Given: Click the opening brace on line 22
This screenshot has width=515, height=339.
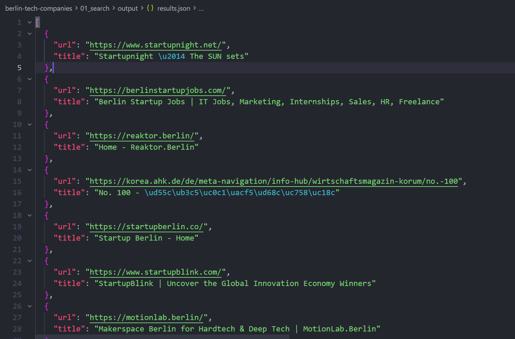Looking at the screenshot, I should click(47, 261).
